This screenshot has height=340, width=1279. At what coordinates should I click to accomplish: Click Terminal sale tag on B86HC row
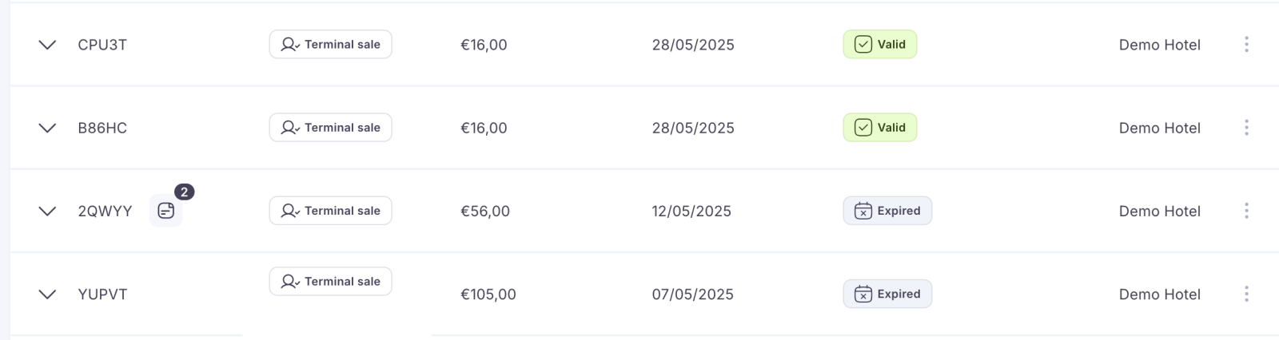tap(330, 128)
